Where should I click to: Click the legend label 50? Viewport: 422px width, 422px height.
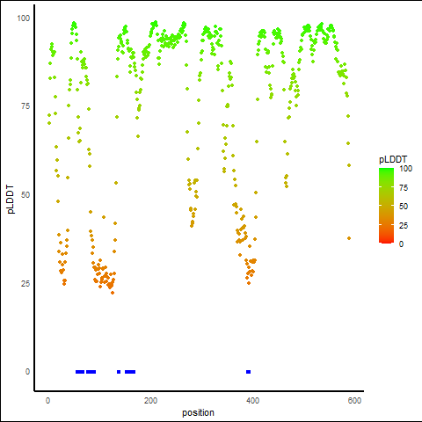tap(404, 207)
